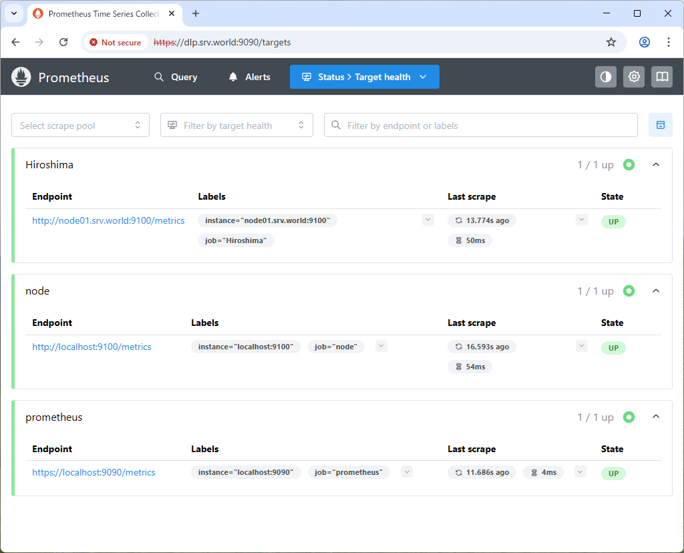Go back to the previous page
This screenshot has width=684, height=553.
tap(16, 42)
